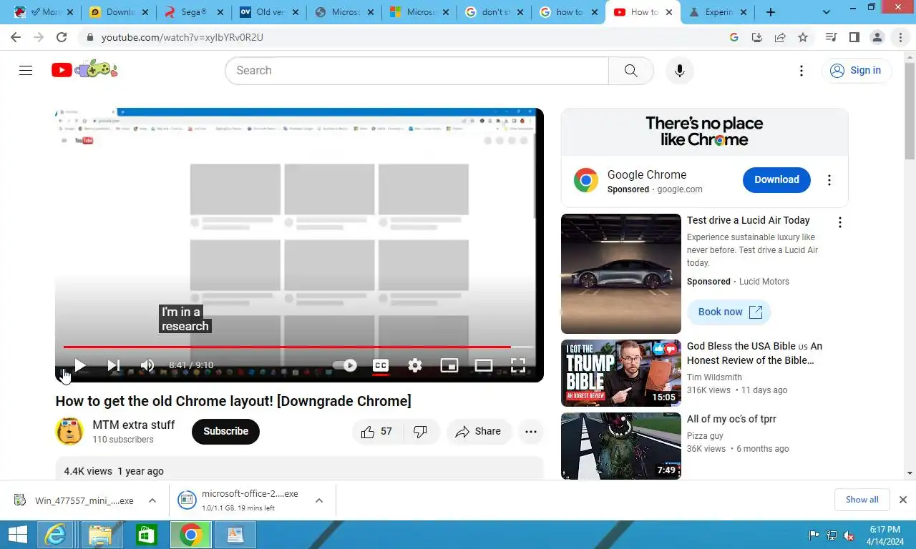Bookmark this page with the star
Viewport: 916px width, 549px height.
point(803,37)
